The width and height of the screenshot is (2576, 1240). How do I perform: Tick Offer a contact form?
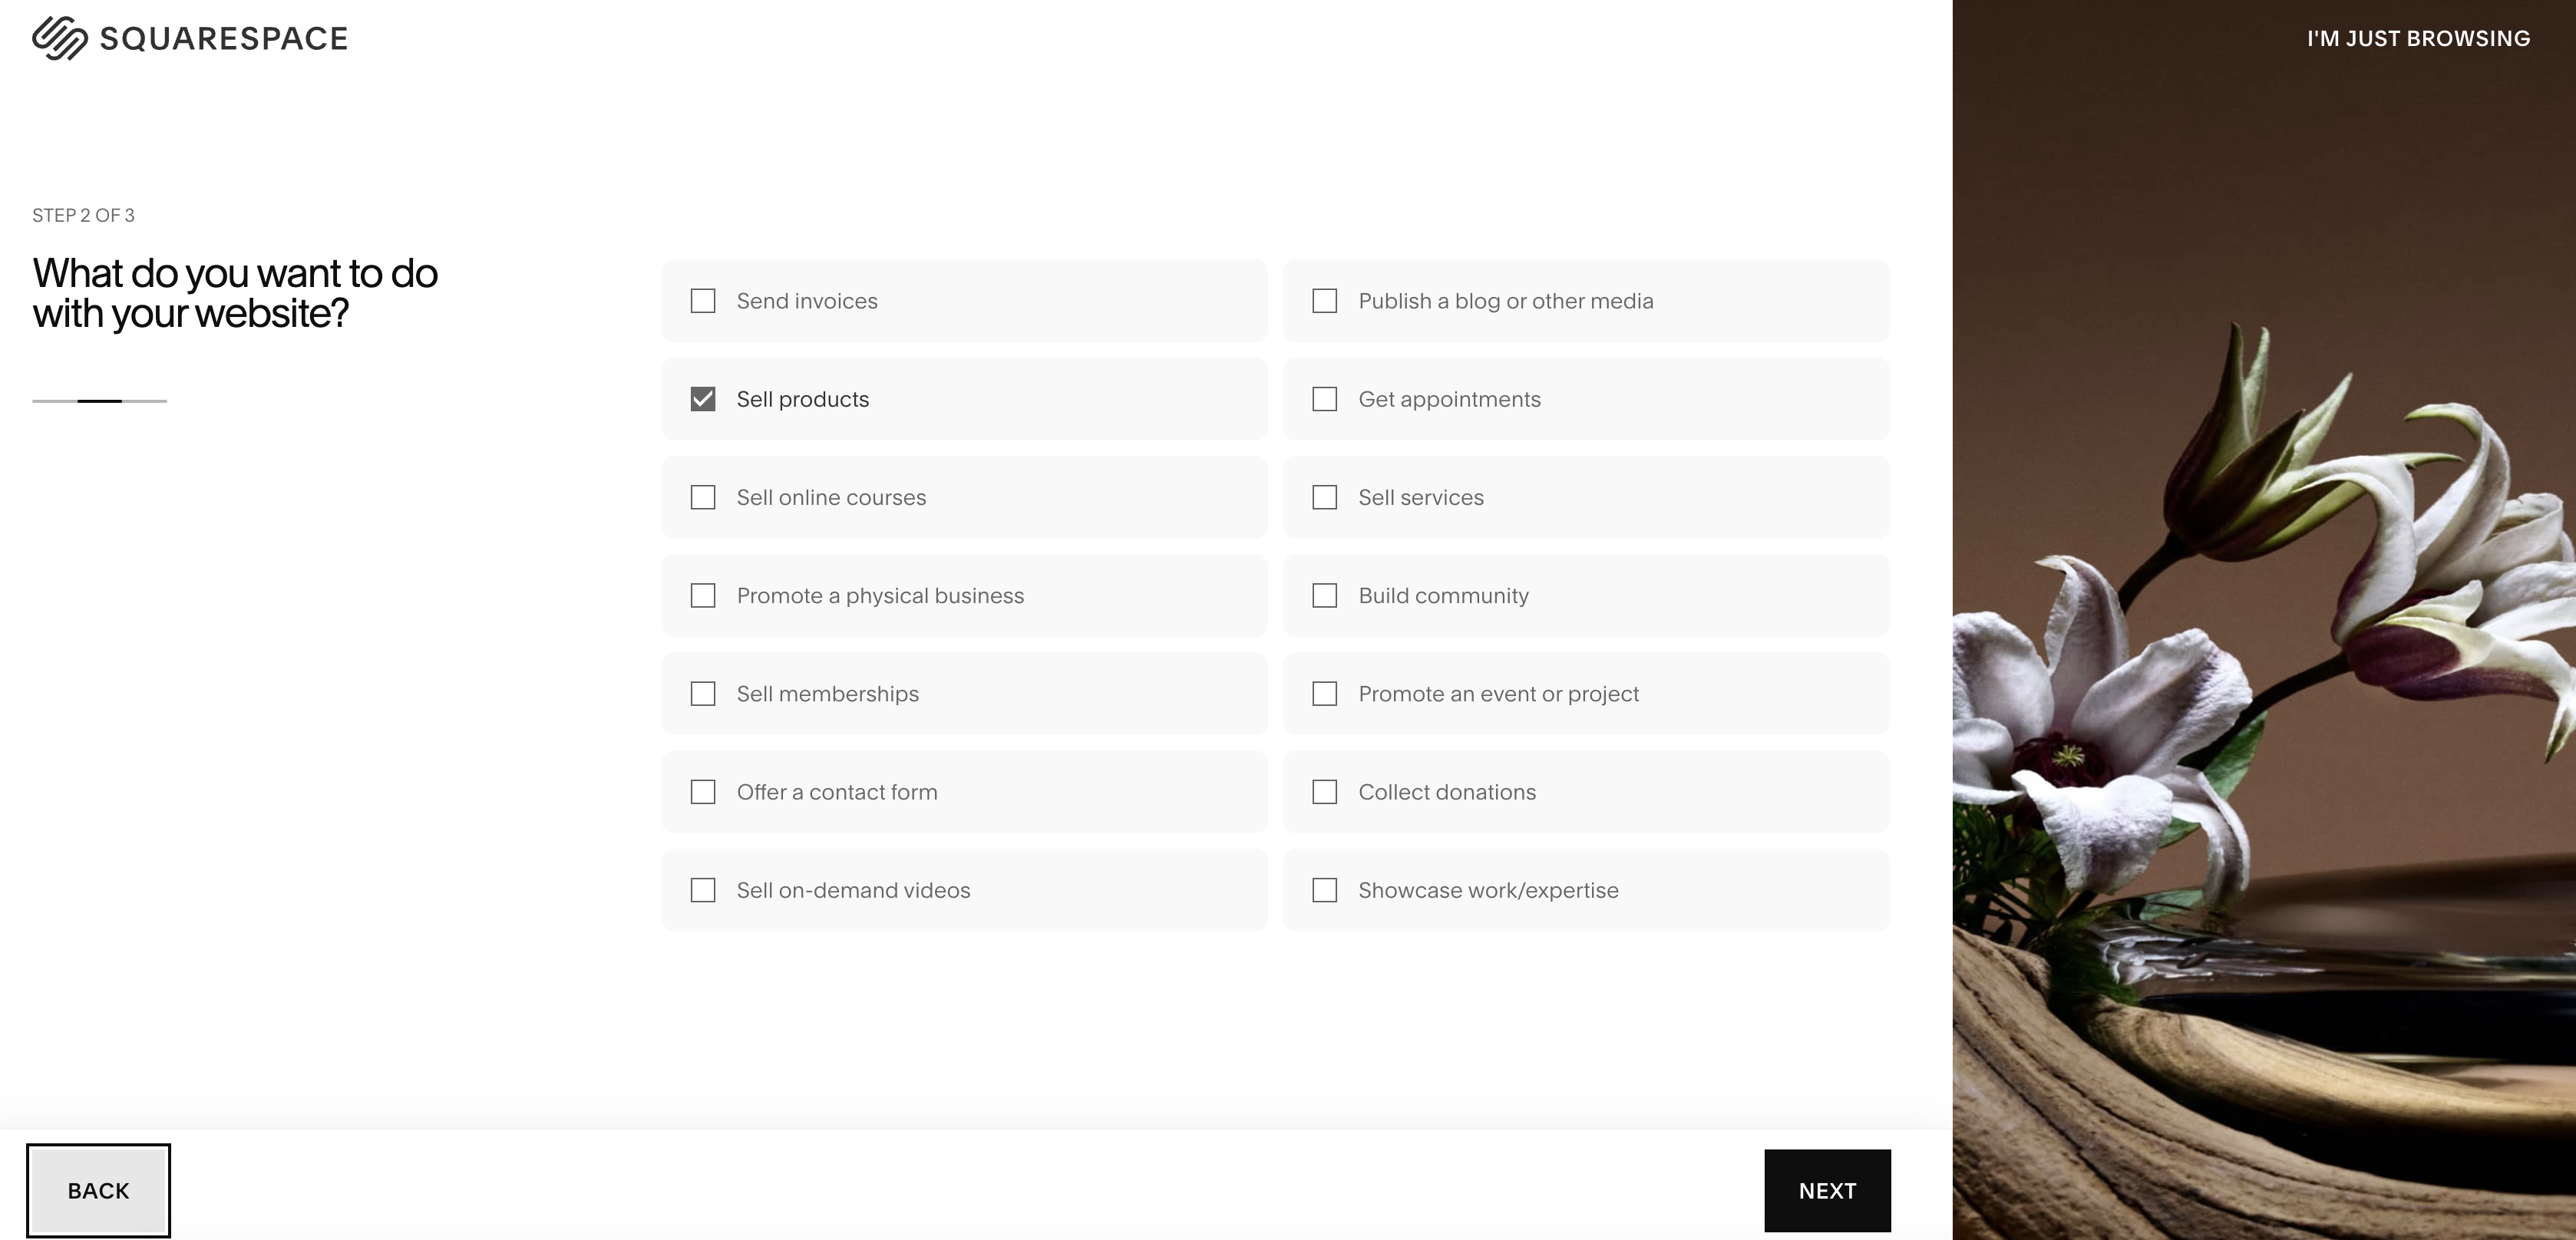point(703,792)
